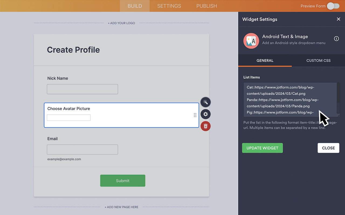
Task: Click the info icon in Widget Settings
Action: [x=336, y=39]
